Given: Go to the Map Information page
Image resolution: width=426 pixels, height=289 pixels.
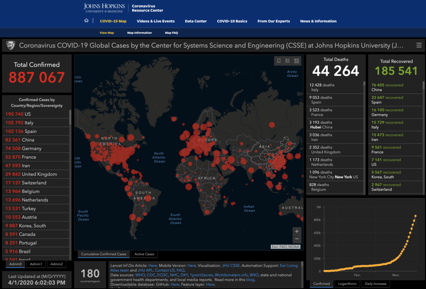Looking at the screenshot, I should coord(139,33).
